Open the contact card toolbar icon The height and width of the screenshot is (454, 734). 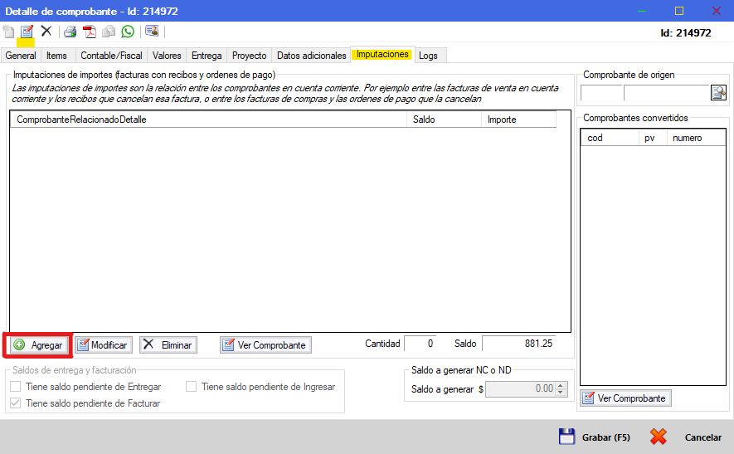[x=152, y=32]
